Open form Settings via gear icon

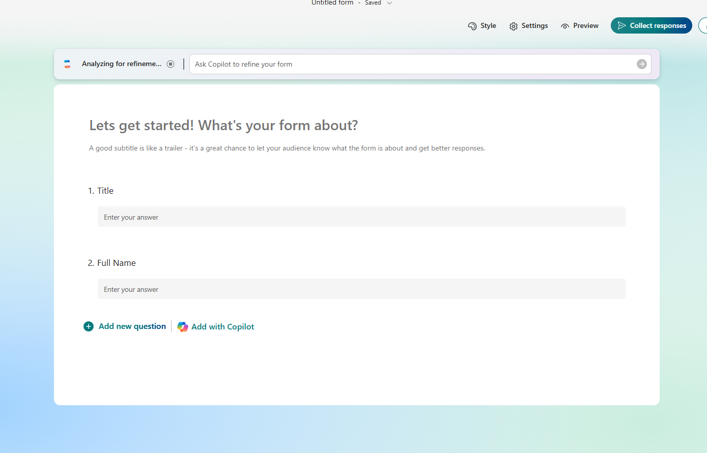point(514,26)
